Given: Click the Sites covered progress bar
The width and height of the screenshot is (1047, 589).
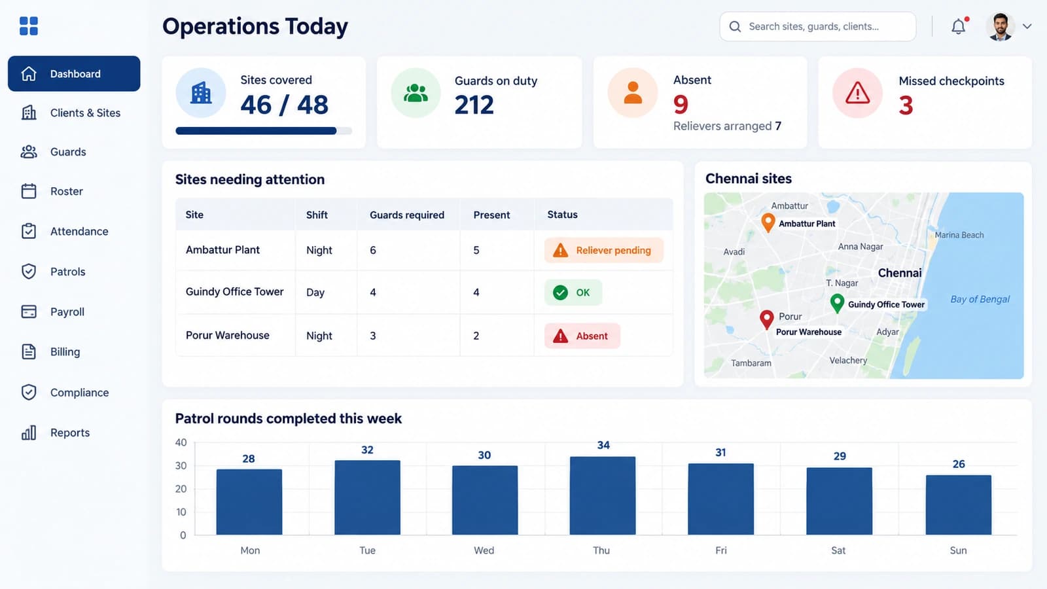Looking at the screenshot, I should [264, 131].
